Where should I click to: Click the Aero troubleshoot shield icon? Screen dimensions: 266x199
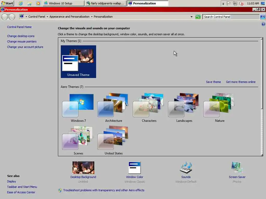coord(60,190)
